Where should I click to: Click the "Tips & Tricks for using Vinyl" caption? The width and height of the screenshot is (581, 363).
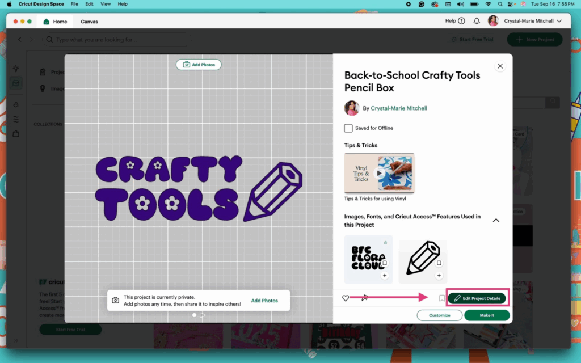375,199
